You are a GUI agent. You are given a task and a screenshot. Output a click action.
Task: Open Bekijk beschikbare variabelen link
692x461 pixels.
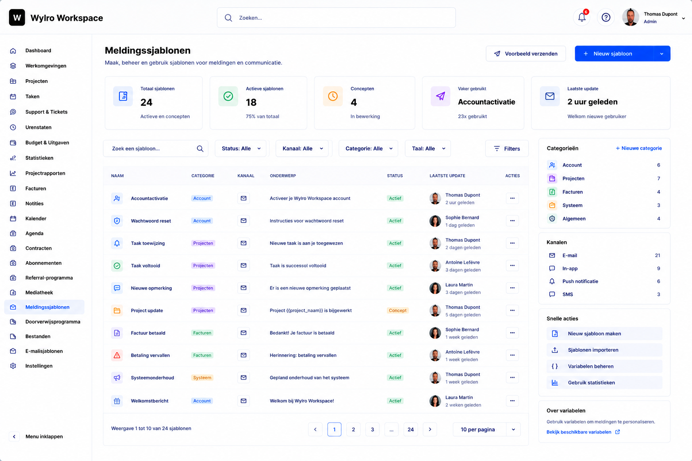579,432
